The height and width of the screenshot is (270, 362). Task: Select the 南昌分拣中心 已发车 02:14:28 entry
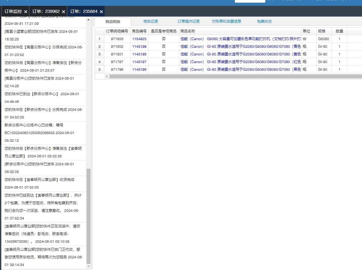[44, 82]
